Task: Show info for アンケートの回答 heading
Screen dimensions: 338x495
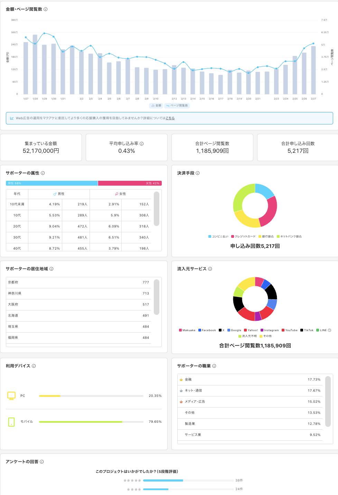Action: click(42, 462)
